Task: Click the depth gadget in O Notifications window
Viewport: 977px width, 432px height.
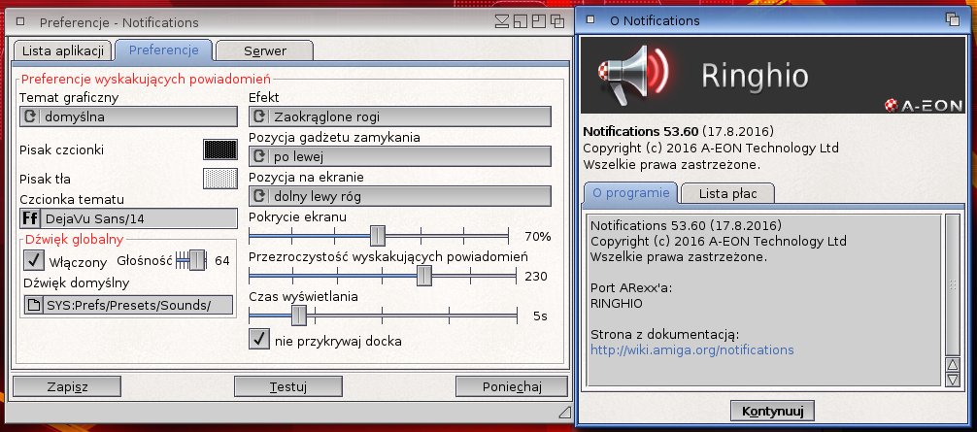Action: tap(952, 19)
